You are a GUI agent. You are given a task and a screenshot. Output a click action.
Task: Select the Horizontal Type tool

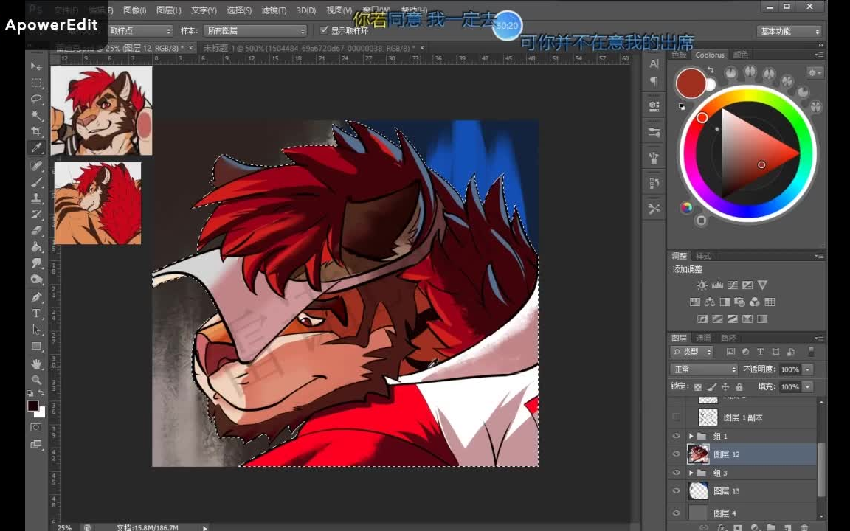coord(36,313)
